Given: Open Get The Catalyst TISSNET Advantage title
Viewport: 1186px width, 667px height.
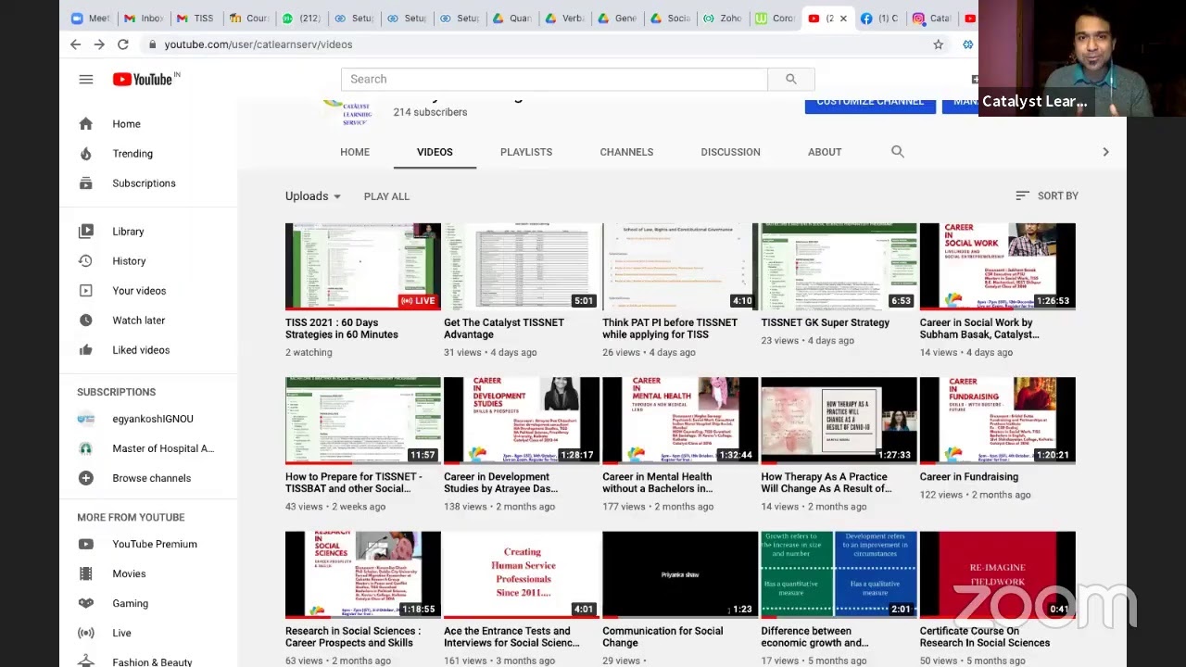Looking at the screenshot, I should [x=504, y=329].
